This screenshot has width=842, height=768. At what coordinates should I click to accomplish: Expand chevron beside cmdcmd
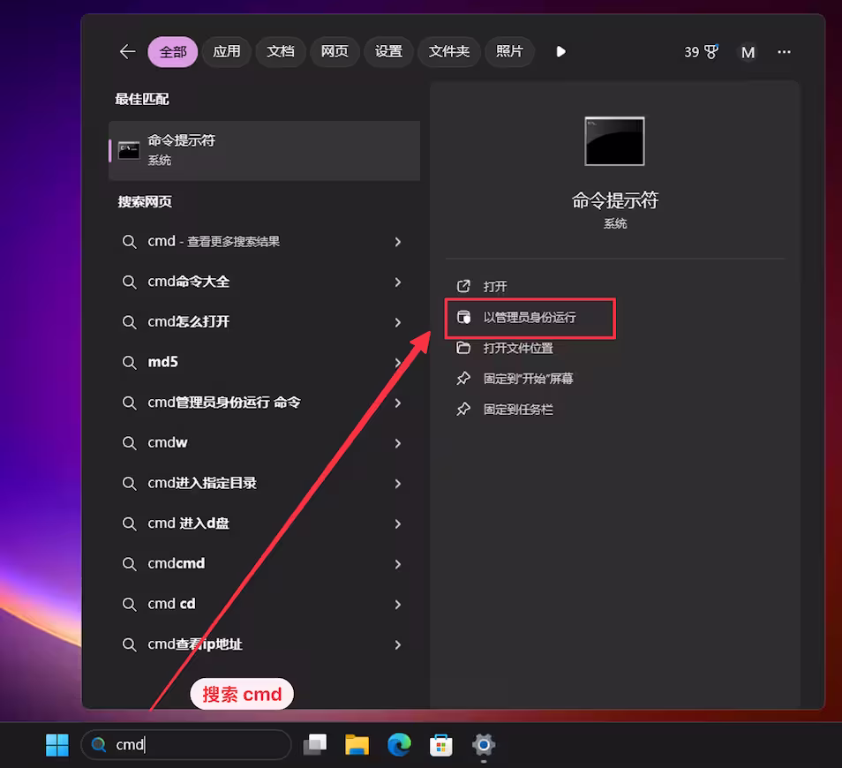pyautogui.click(x=398, y=564)
